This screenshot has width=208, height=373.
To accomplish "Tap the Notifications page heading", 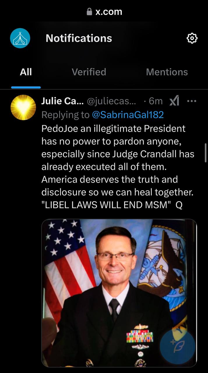I will coord(79,38).
